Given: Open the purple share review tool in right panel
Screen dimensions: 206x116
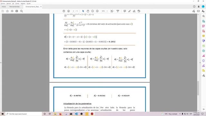Looking at the screenshot, I should coord(203,41).
